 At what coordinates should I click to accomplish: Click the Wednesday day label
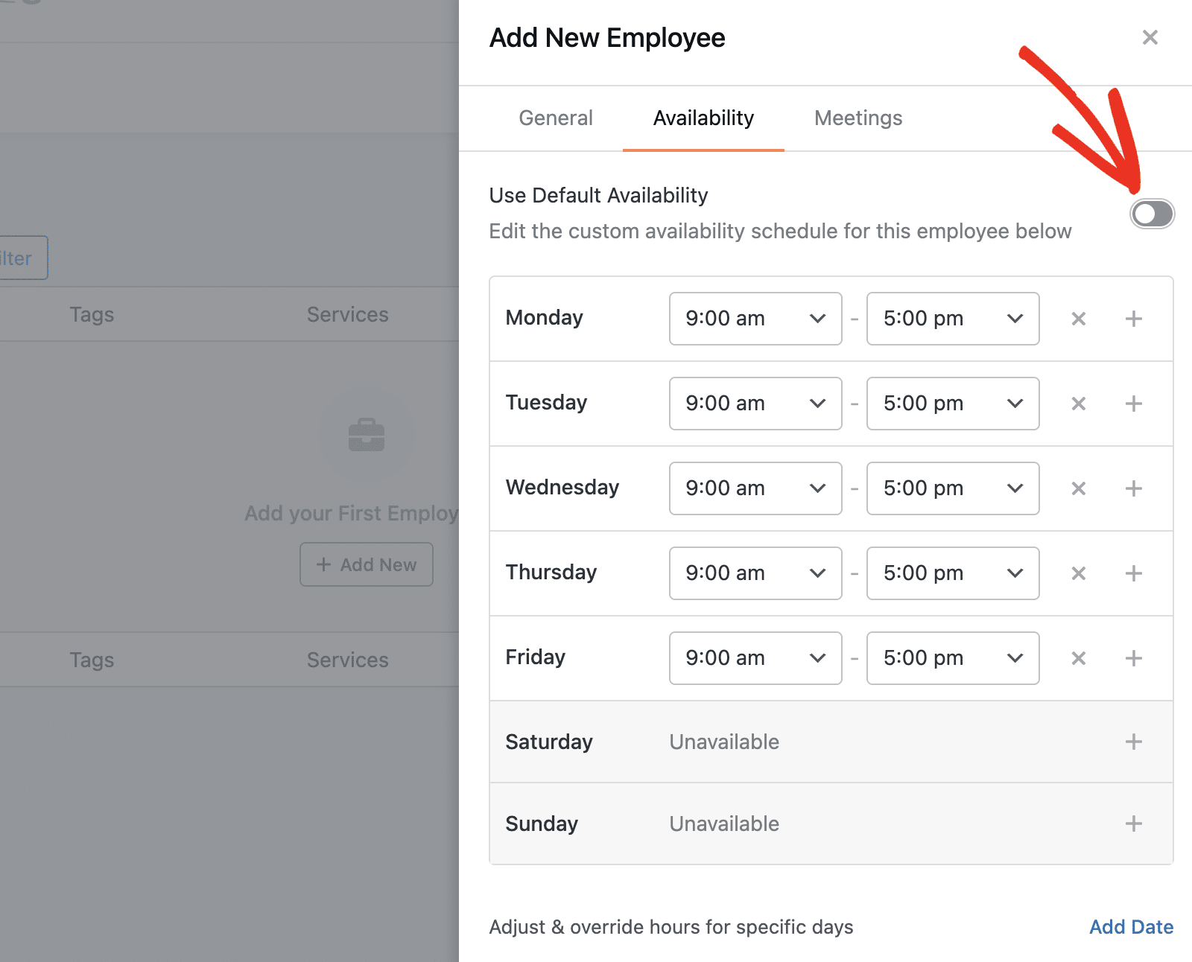(x=562, y=487)
